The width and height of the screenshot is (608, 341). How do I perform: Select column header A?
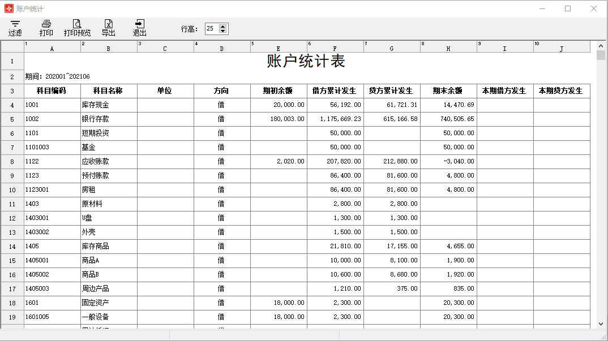52,48
